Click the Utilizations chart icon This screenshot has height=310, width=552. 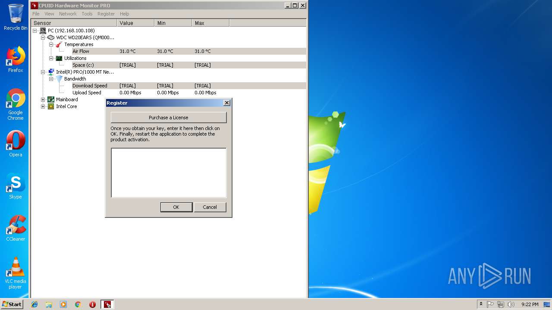click(59, 58)
